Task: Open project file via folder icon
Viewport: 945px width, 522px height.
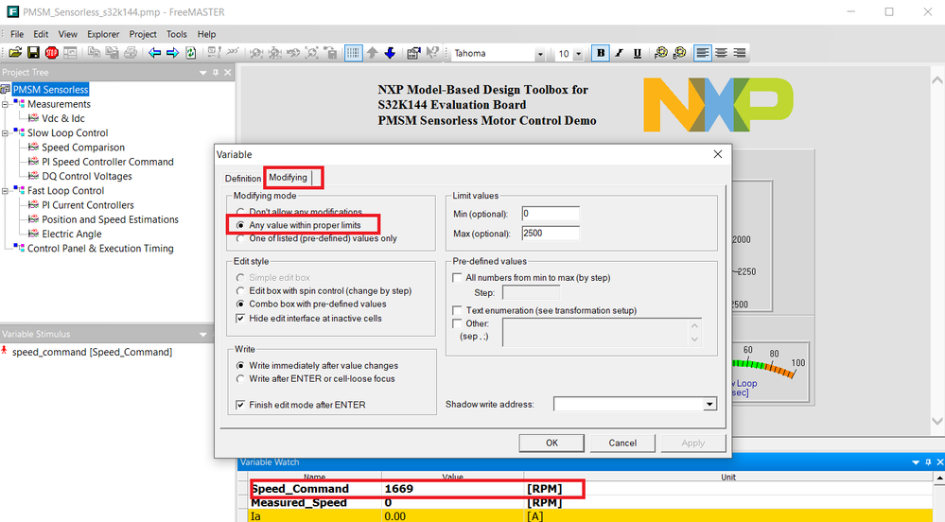Action: click(15, 53)
